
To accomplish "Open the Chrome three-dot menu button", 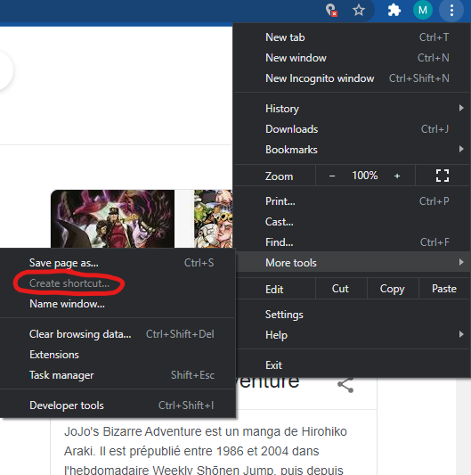I will [451, 11].
